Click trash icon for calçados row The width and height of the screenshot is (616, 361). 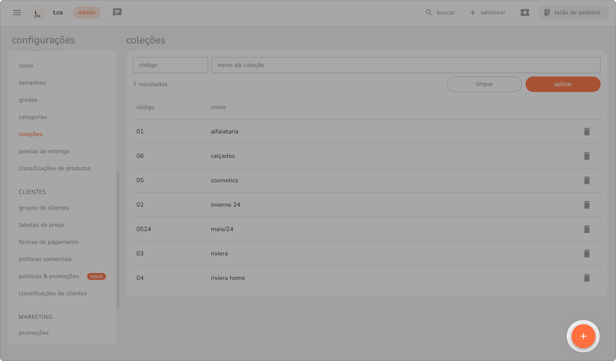tap(586, 156)
